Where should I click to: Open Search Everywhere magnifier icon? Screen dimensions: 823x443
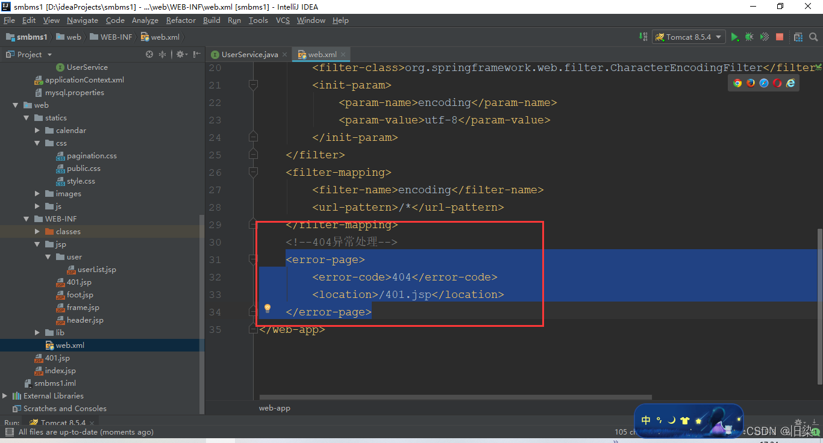(813, 37)
